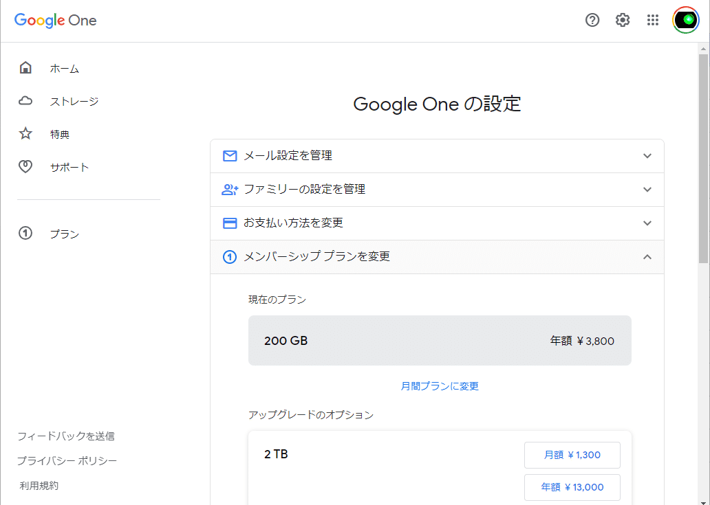
Task: Click the account profile avatar
Action: coord(685,21)
